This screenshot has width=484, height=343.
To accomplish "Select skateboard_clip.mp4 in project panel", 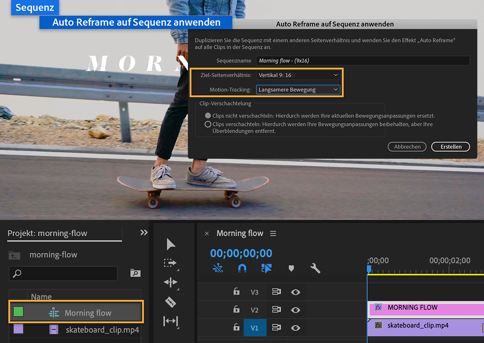I will click(x=103, y=330).
